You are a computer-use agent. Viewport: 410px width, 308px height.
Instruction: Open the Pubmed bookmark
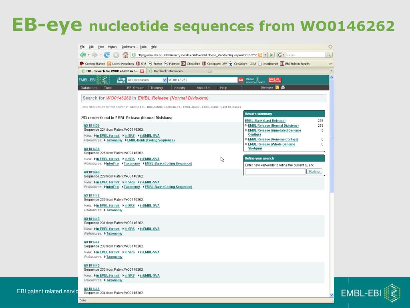[x=171, y=64]
